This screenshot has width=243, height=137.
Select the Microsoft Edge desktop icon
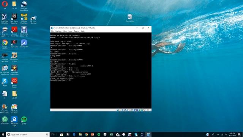click(x=14, y=121)
